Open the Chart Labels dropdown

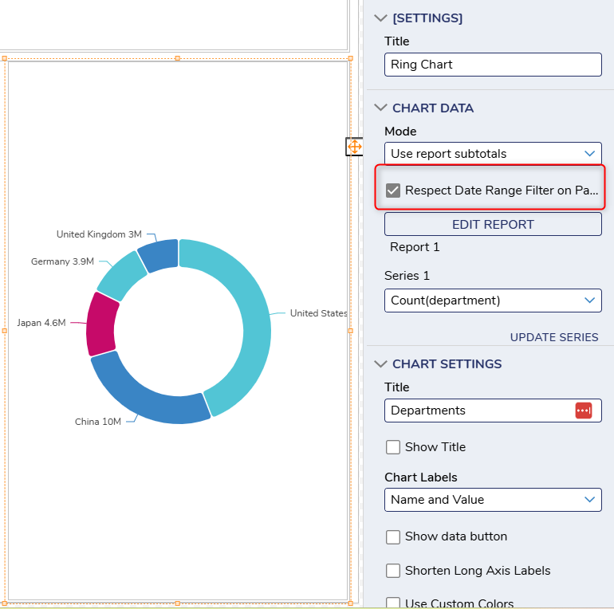pyautogui.click(x=493, y=500)
